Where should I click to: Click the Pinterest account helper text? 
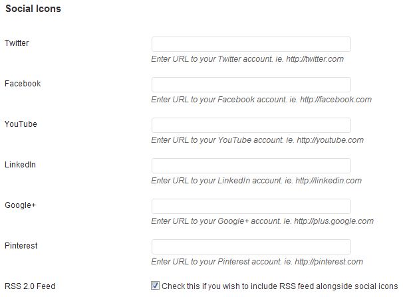click(257, 262)
